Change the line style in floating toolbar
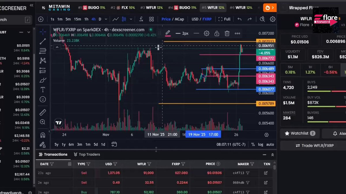Image resolution: width=346 pixels, height=194 pixels. pyautogui.click(x=196, y=33)
